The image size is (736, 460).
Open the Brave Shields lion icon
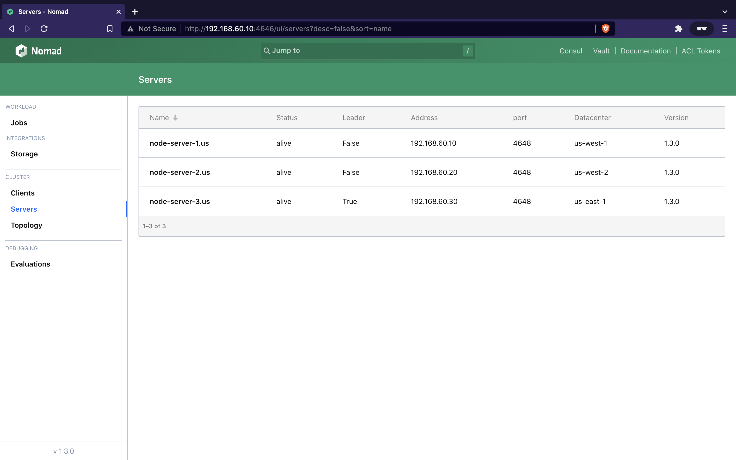click(605, 29)
